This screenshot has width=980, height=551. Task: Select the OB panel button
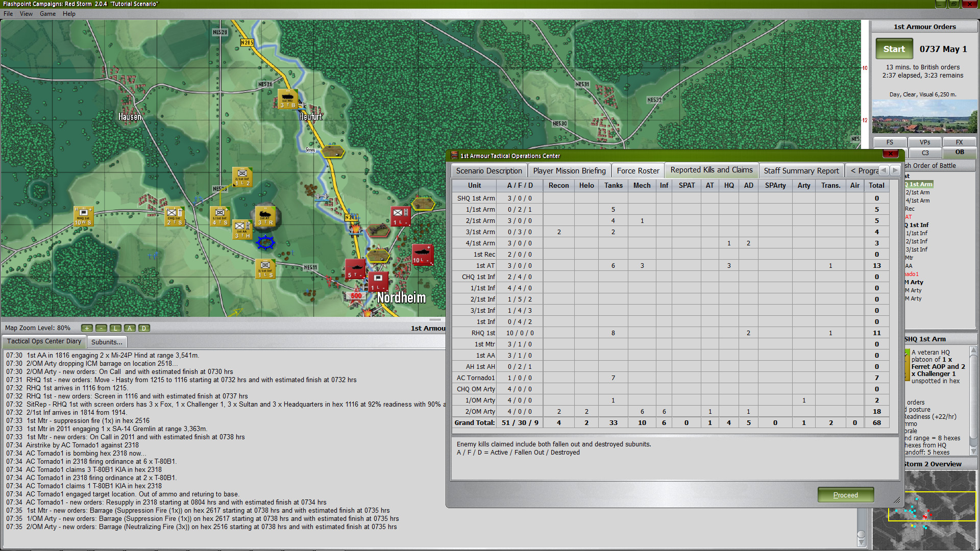click(x=960, y=152)
